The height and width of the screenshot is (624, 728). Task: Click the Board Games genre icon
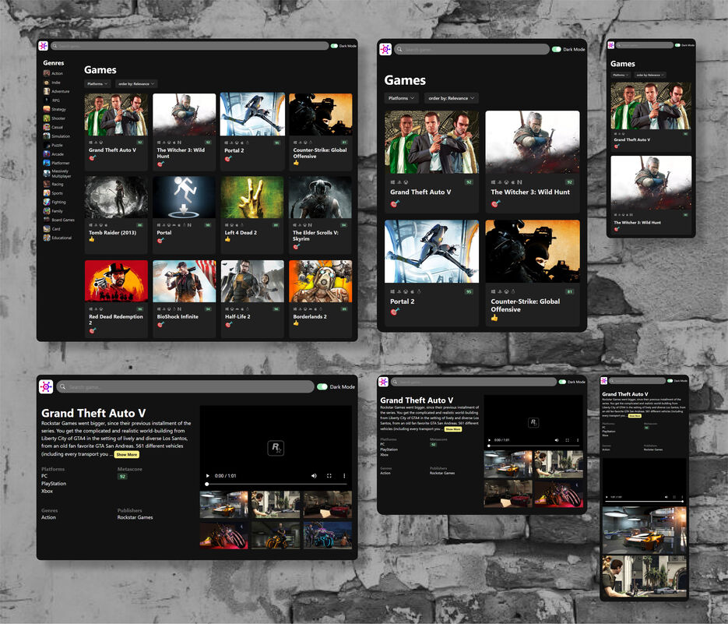(47, 220)
